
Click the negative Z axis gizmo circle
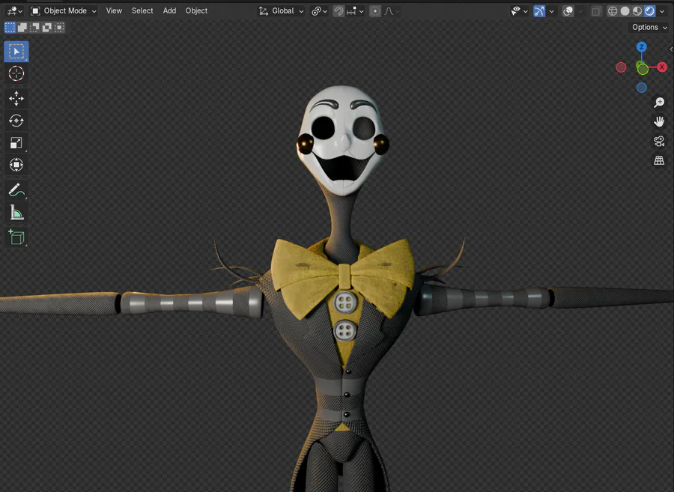pos(642,88)
